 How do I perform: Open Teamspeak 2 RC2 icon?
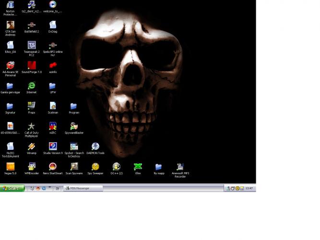(x=32, y=45)
